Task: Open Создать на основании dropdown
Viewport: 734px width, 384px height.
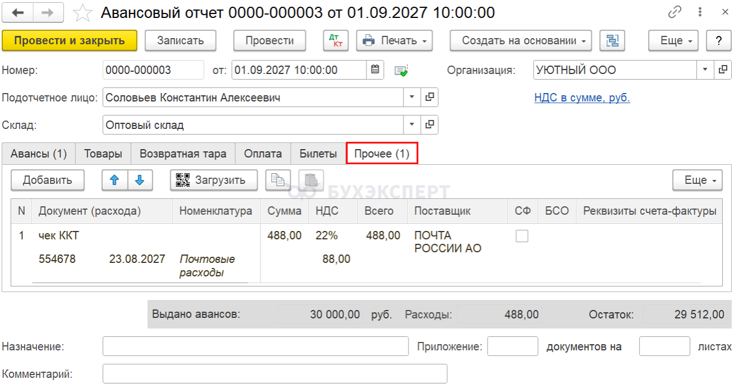Action: (521, 40)
